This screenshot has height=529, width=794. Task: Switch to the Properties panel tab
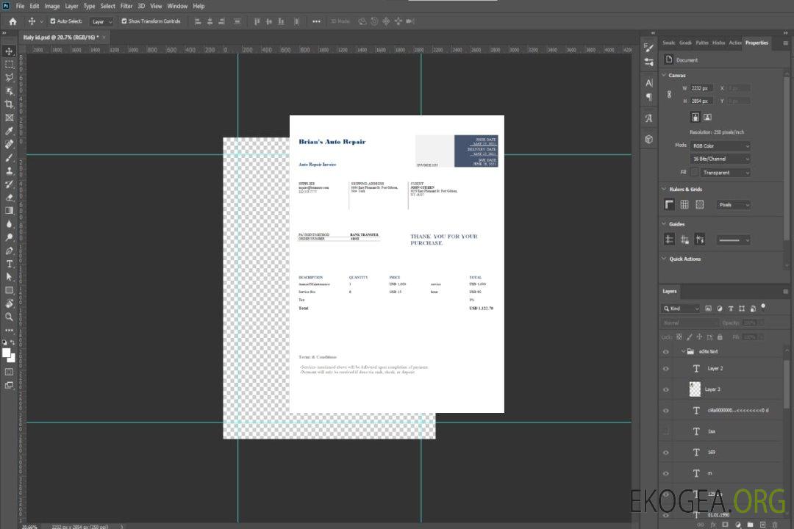757,43
